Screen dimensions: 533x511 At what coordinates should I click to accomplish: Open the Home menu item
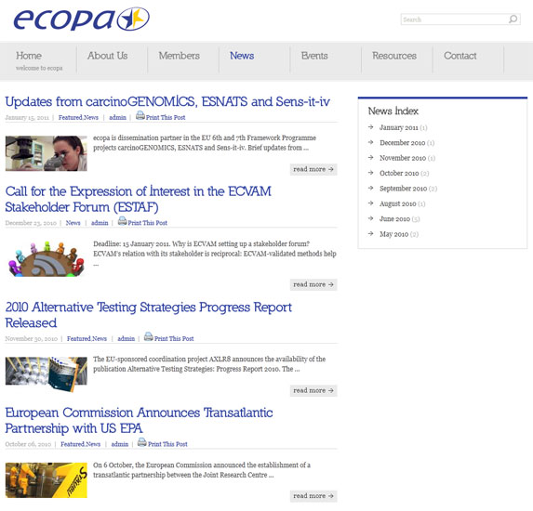pyautogui.click(x=29, y=56)
